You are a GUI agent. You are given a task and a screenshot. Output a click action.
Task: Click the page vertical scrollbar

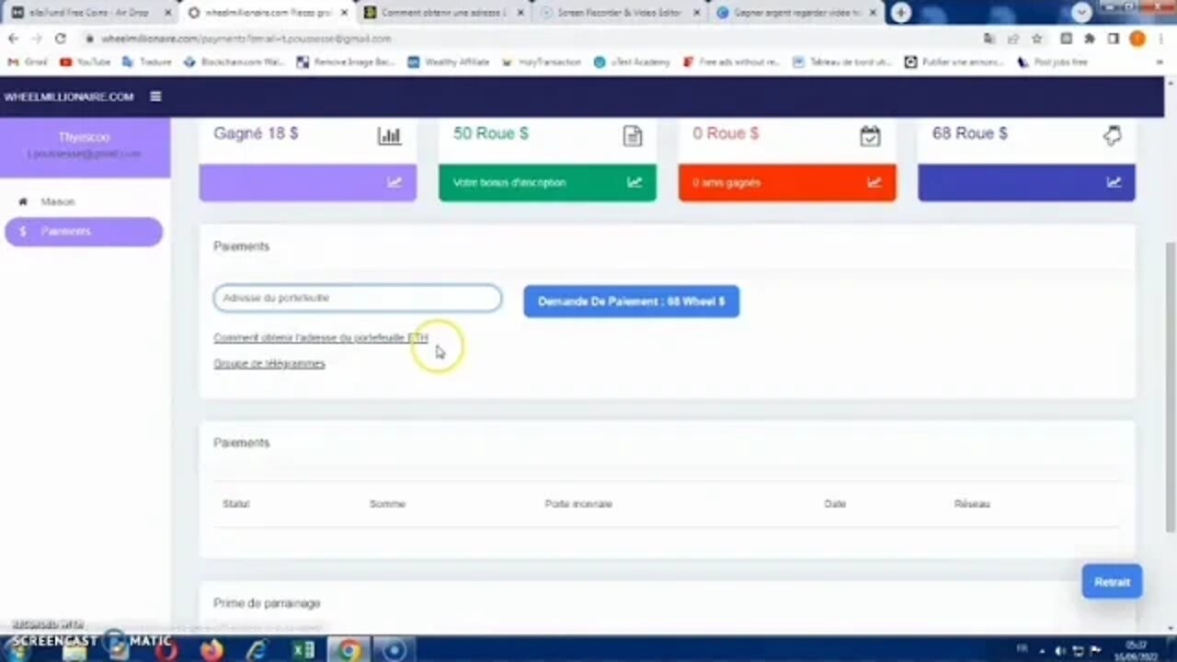click(1171, 386)
